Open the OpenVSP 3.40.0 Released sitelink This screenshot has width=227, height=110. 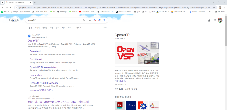[44, 83]
